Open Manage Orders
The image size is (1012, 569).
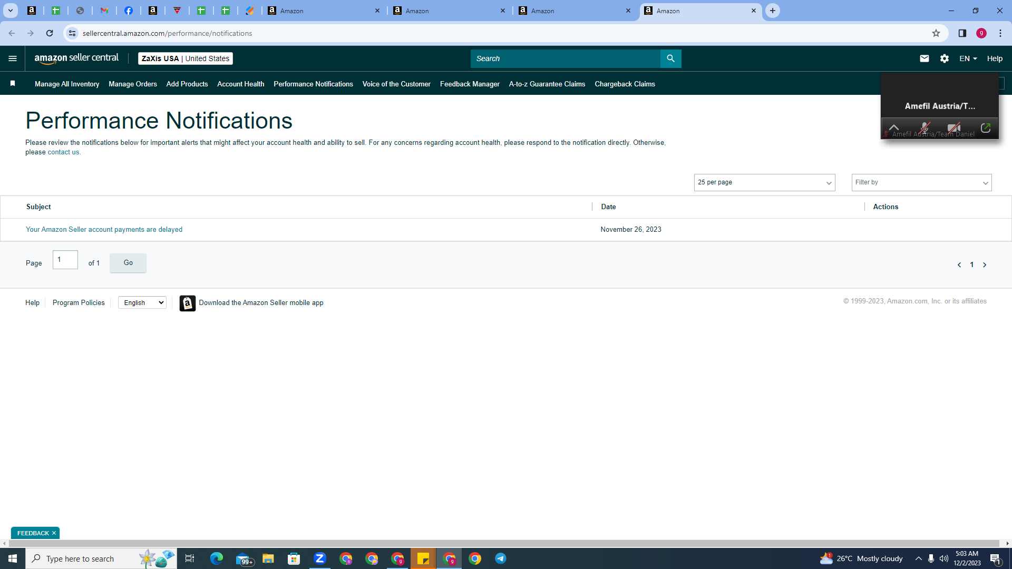click(x=133, y=84)
